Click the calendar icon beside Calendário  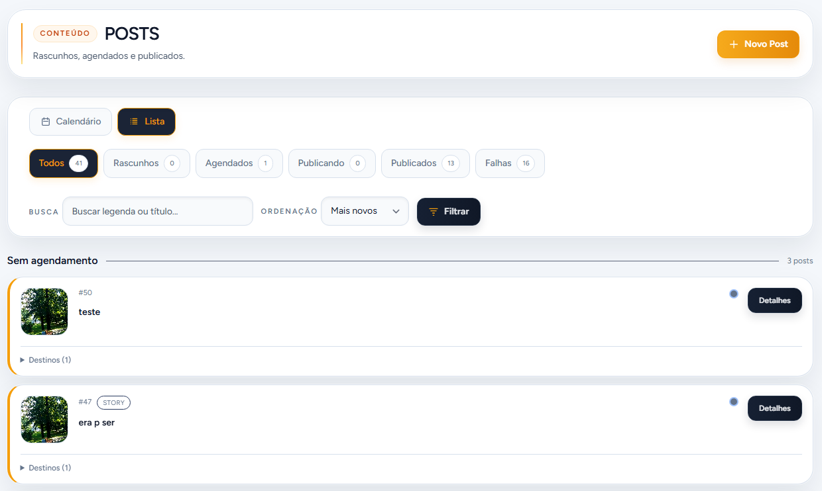[x=46, y=122]
